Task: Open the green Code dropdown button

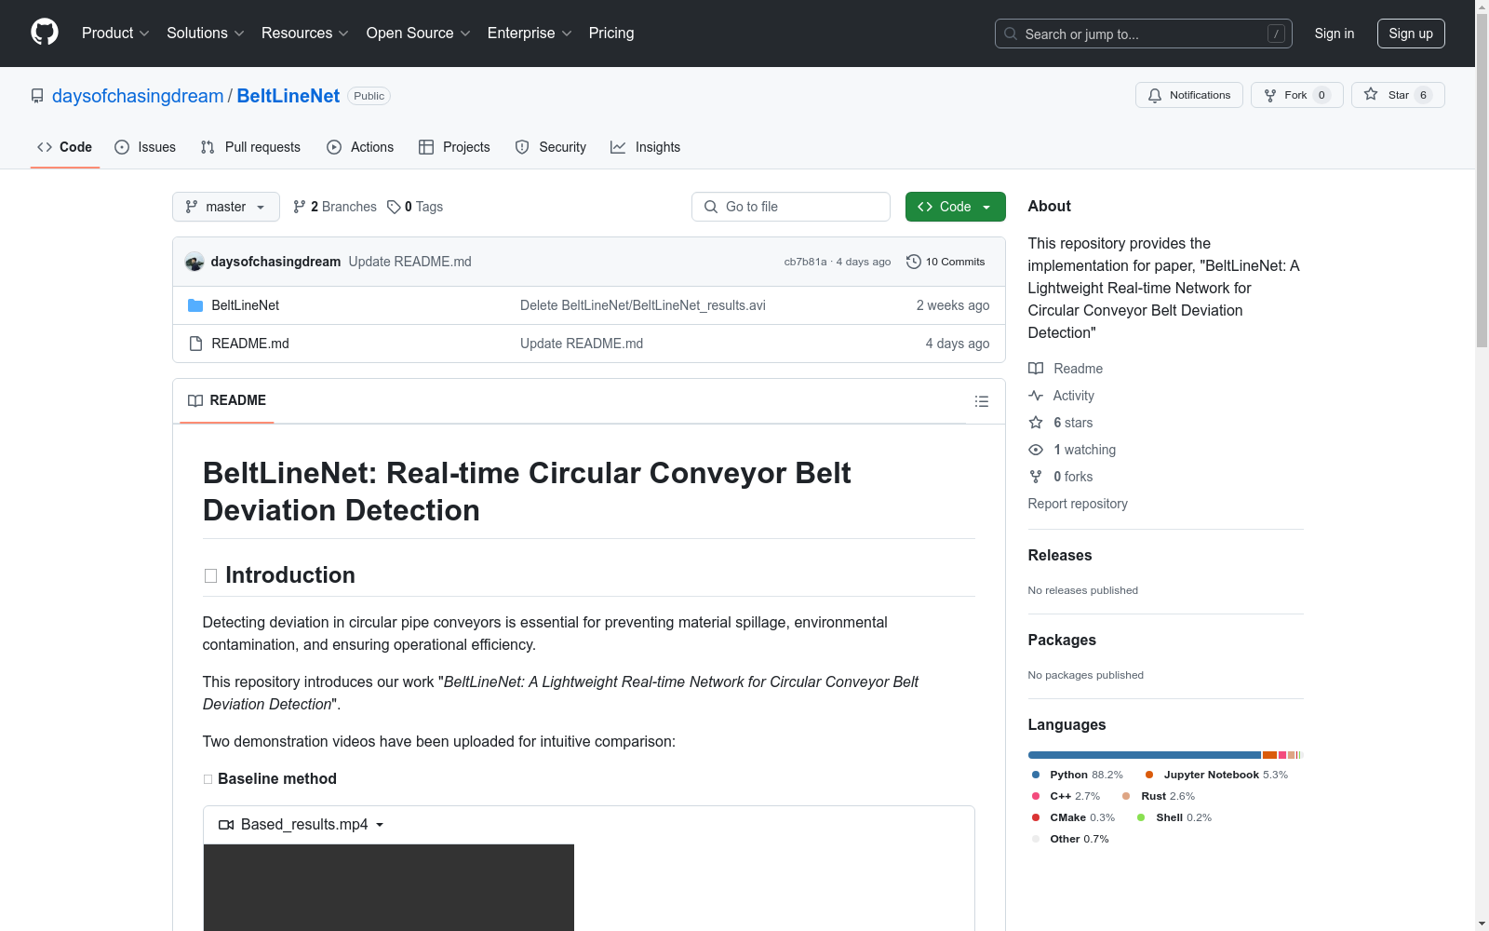Action: (955, 207)
